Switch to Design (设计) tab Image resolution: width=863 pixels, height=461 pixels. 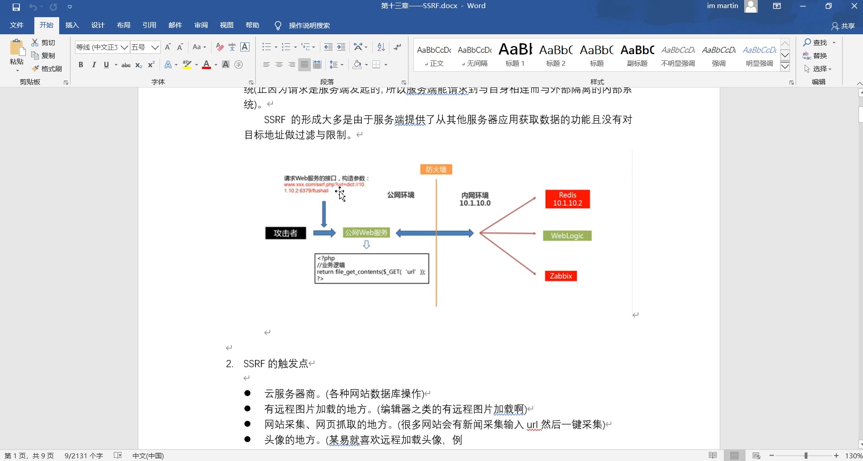pyautogui.click(x=98, y=25)
